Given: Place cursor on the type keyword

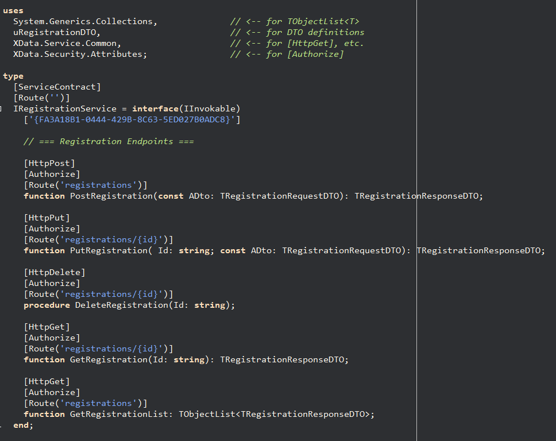Looking at the screenshot, I should (x=13, y=76).
